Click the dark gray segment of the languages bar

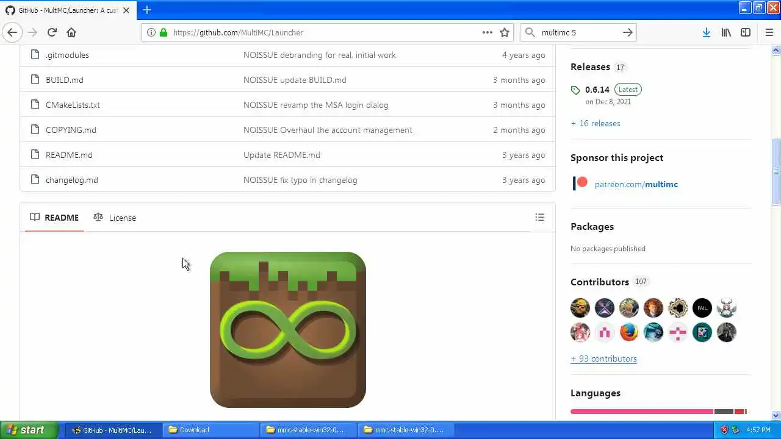[724, 412]
